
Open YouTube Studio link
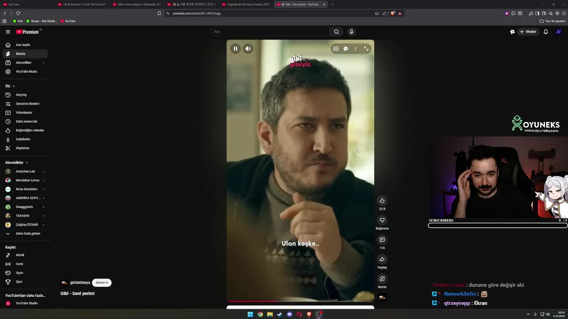coord(25,303)
